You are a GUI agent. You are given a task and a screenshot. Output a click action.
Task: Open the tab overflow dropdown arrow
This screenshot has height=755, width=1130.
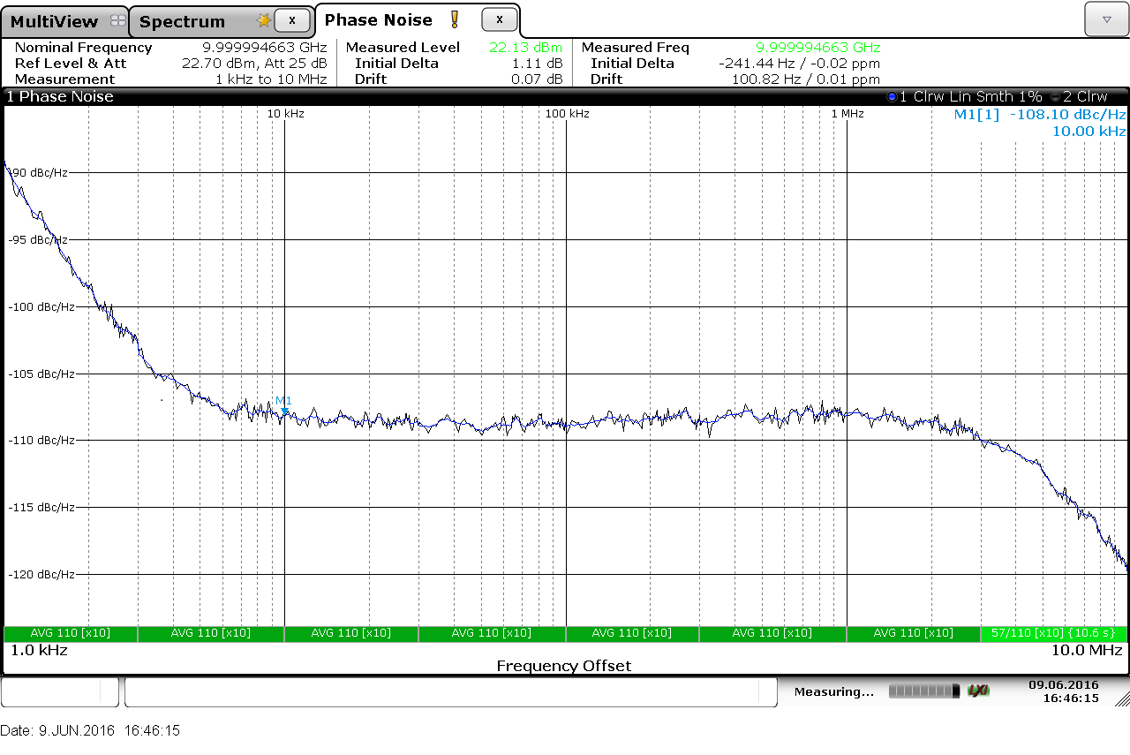(x=1106, y=19)
